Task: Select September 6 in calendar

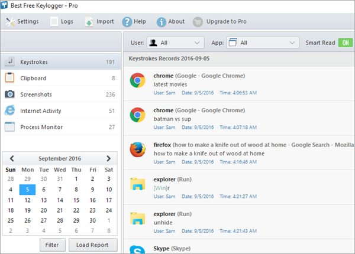Action: click(44, 190)
